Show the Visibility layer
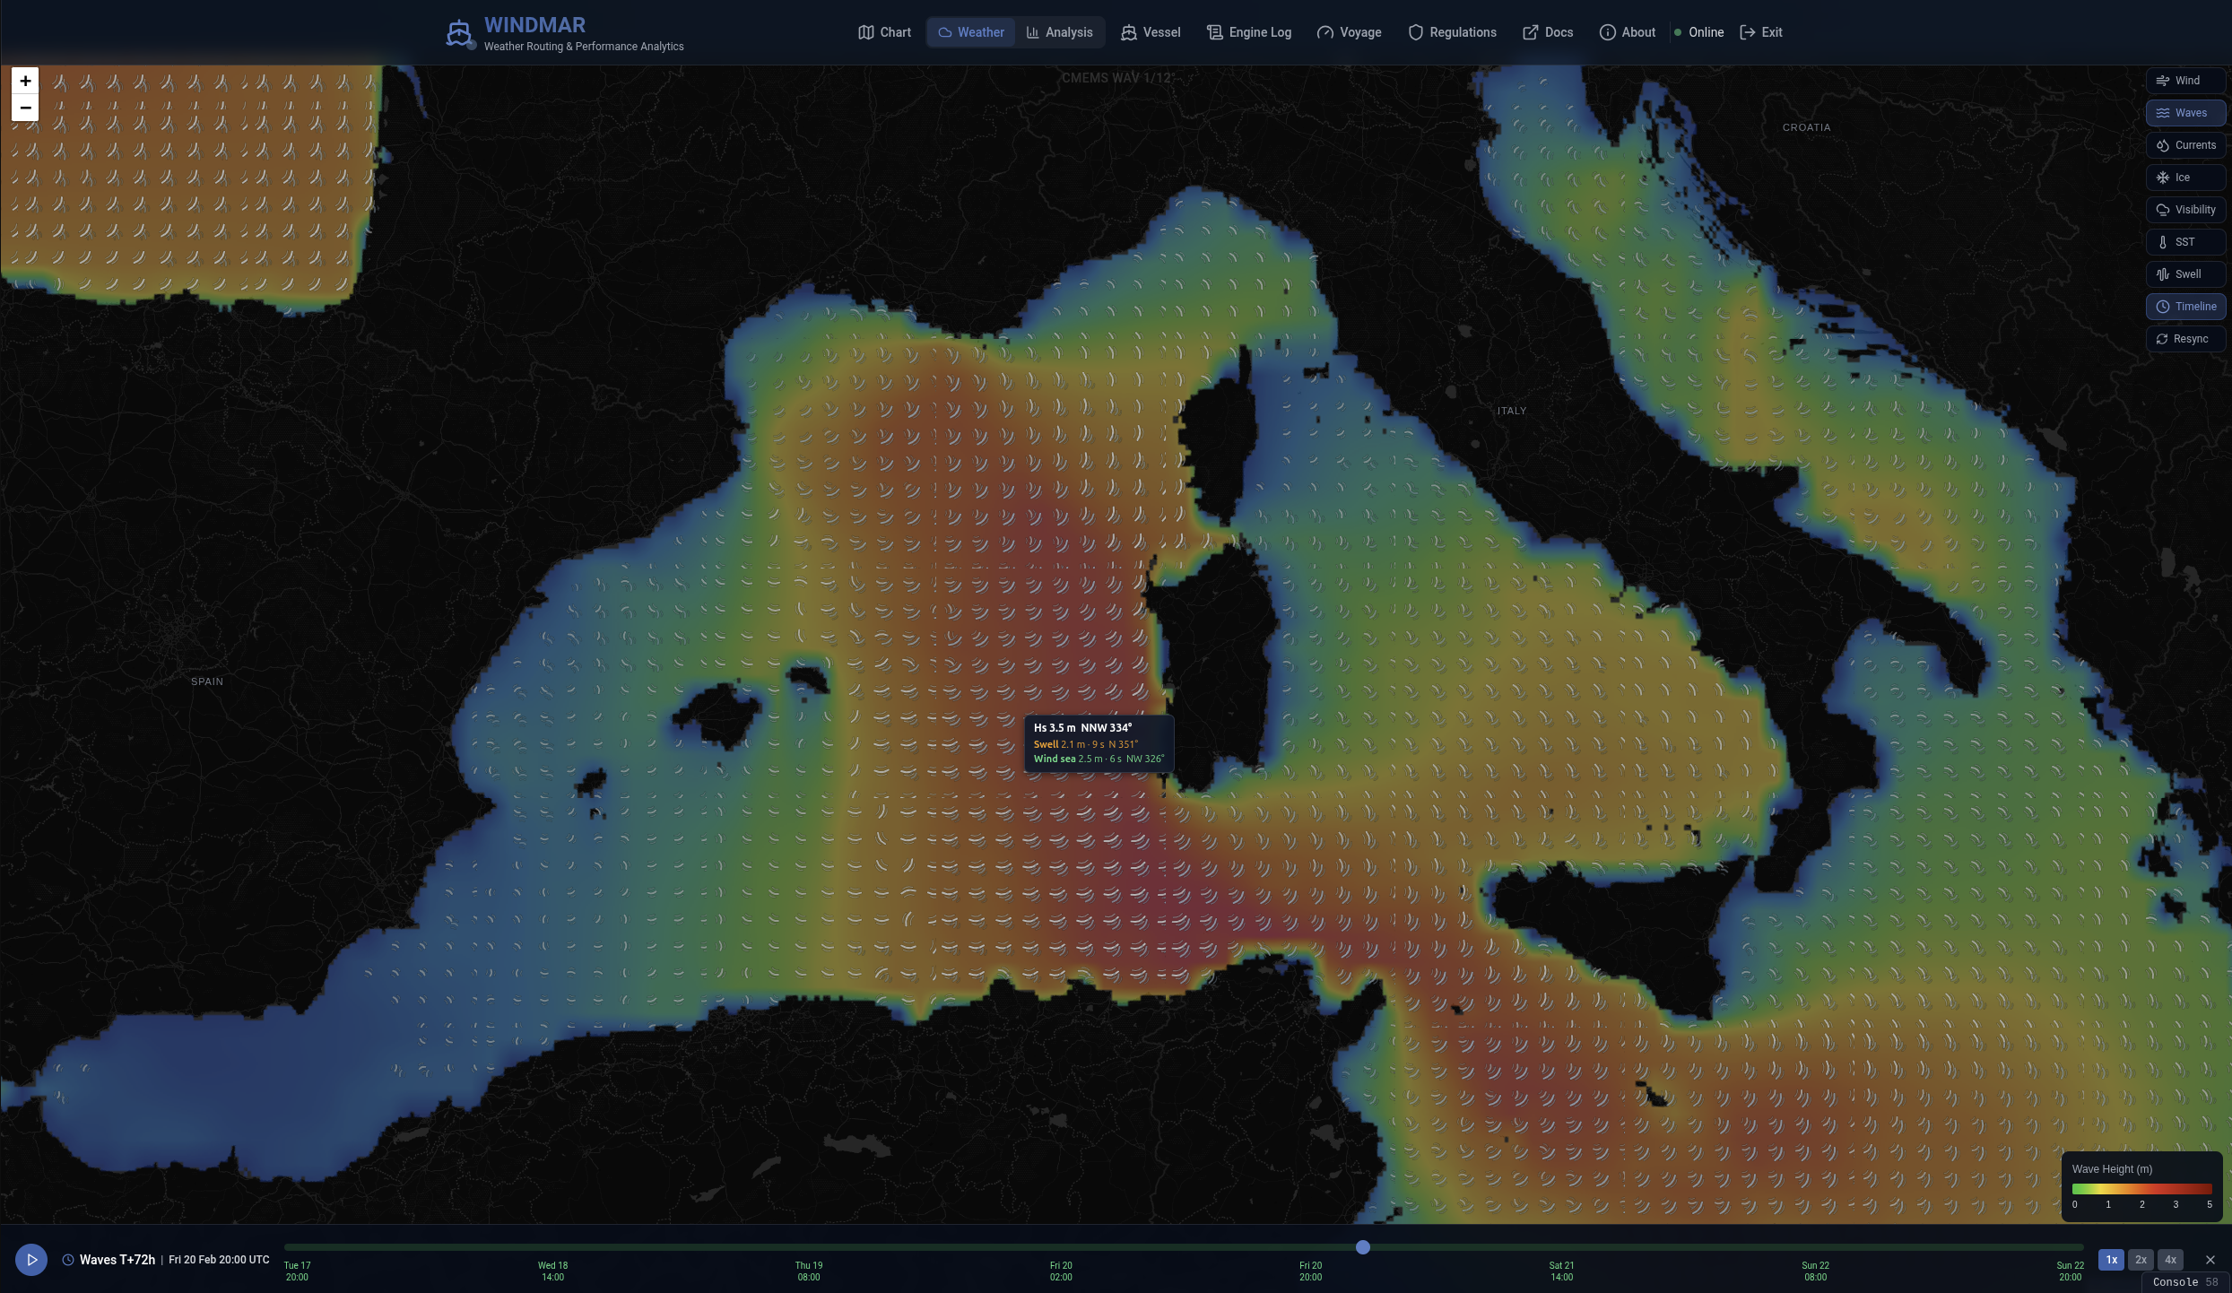2232x1293 pixels. tap(2185, 210)
